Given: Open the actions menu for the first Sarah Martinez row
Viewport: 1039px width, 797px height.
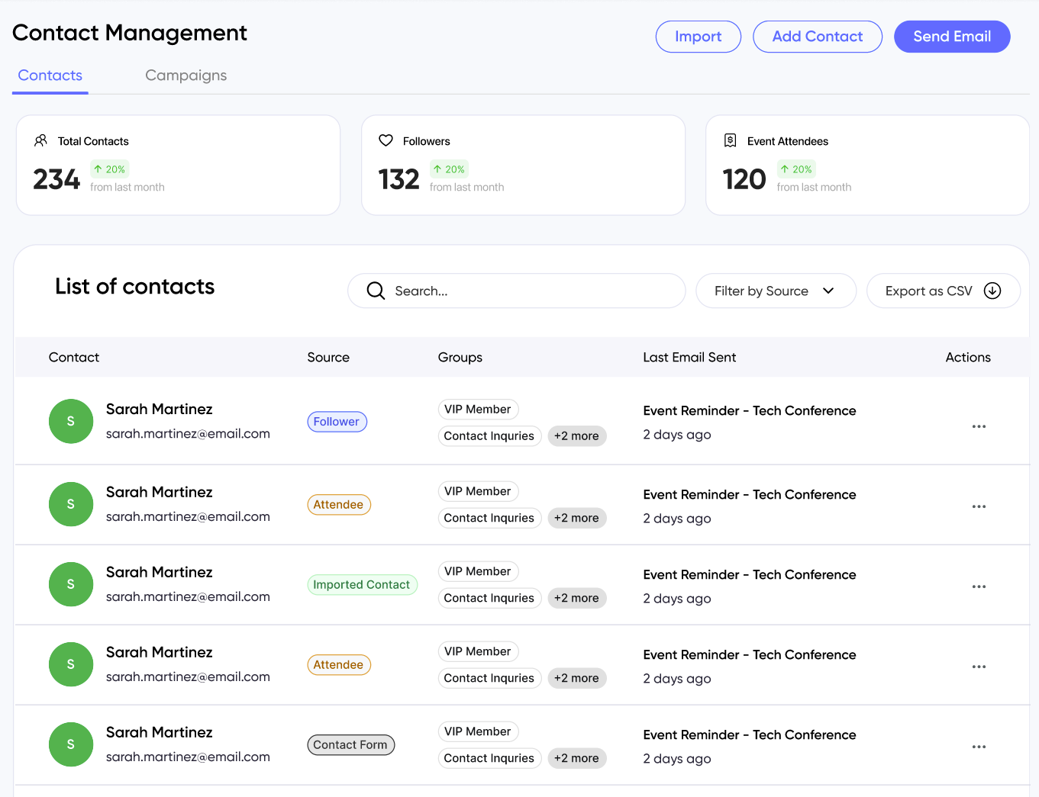Looking at the screenshot, I should (x=979, y=426).
